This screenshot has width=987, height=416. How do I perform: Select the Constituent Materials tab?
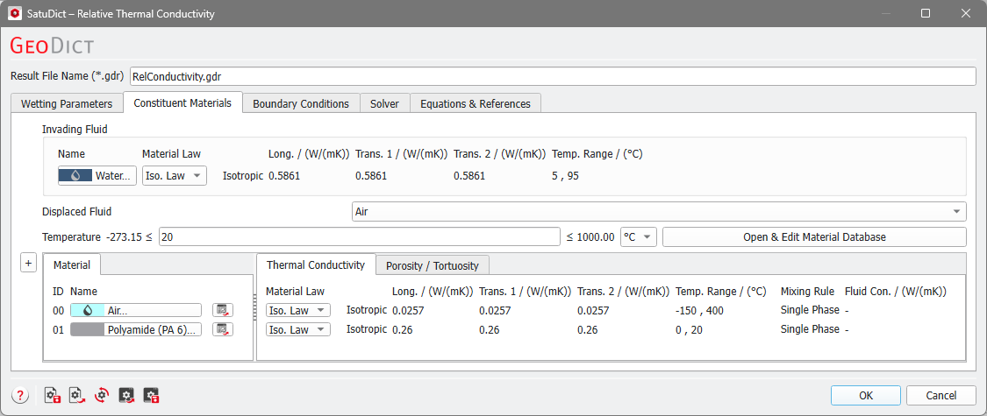point(182,103)
